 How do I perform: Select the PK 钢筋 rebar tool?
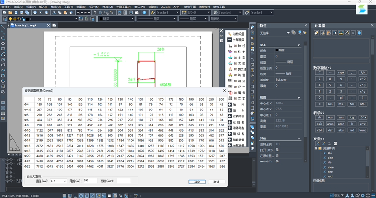click(239, 81)
